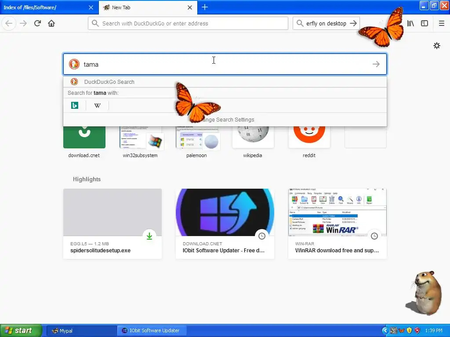Open the hamburger application menu
Viewport: 450px width, 337px height.
(441, 23)
